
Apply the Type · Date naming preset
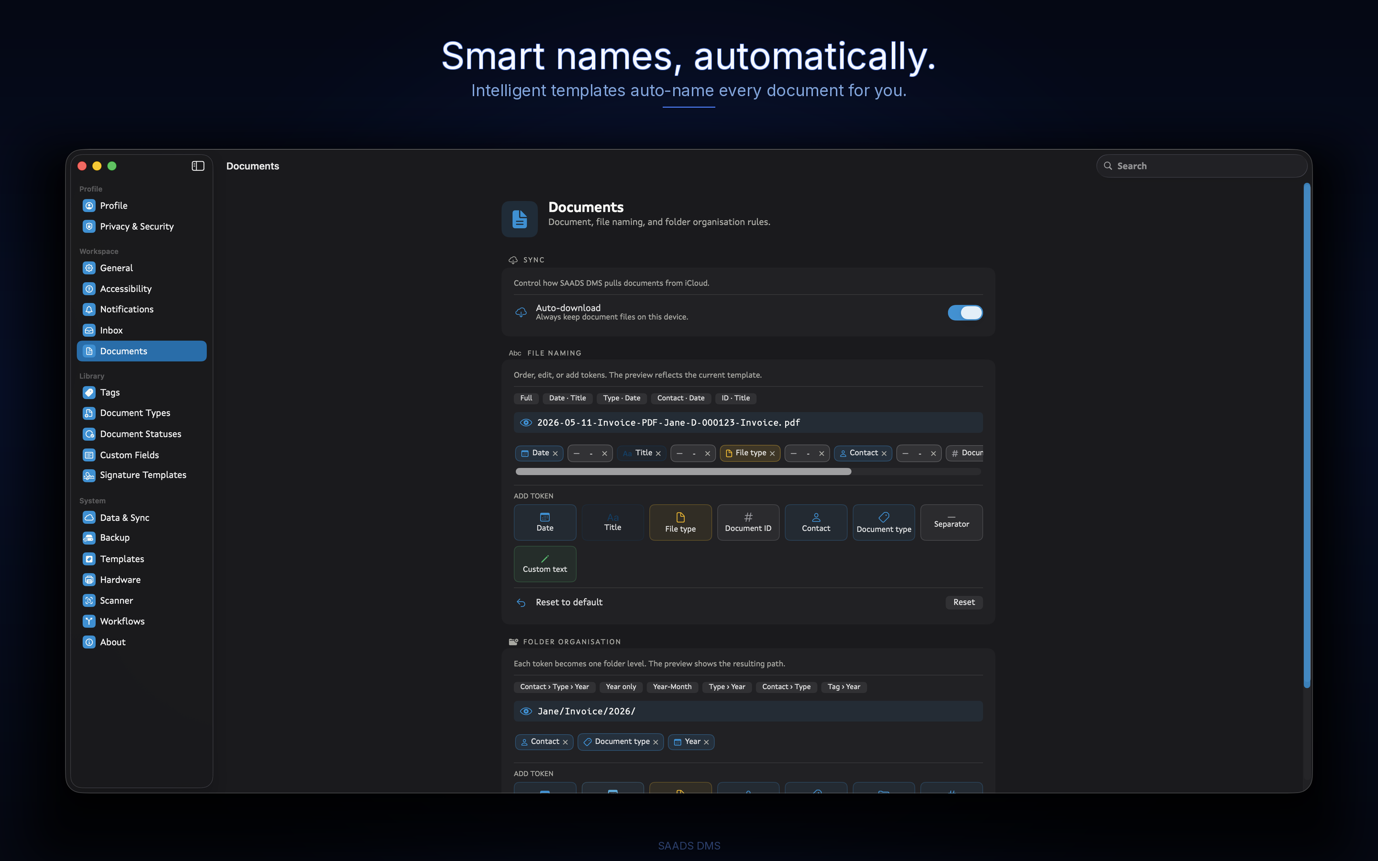[x=622, y=398]
